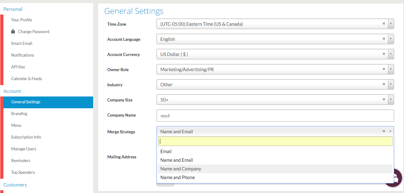404x193 pixels.
Task: Clear the Account Currency selection
Action: coord(384,54)
